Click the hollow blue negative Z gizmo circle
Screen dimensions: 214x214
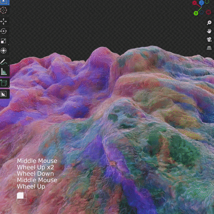pyautogui.click(x=202, y=12)
